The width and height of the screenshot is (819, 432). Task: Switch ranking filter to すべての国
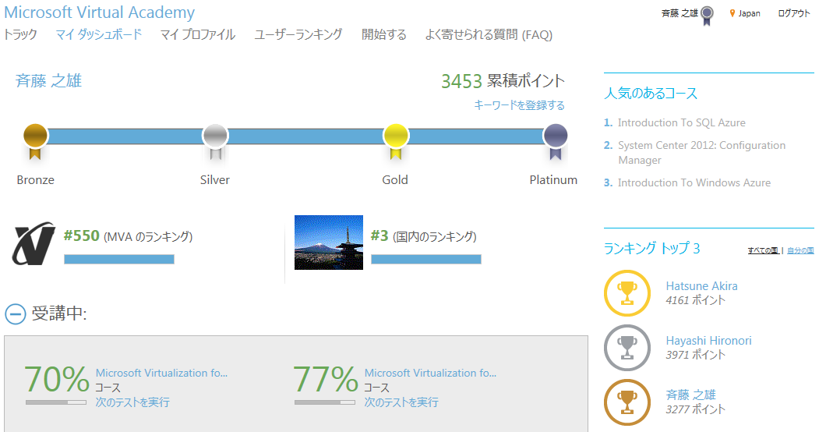(763, 251)
